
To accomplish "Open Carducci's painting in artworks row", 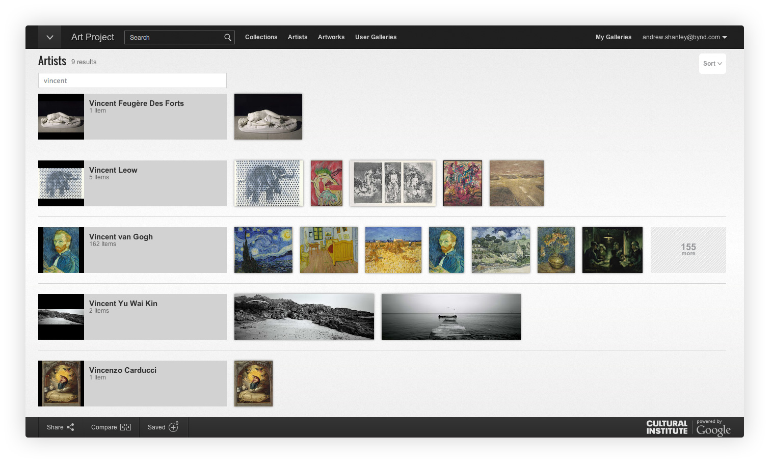I will [x=253, y=384].
